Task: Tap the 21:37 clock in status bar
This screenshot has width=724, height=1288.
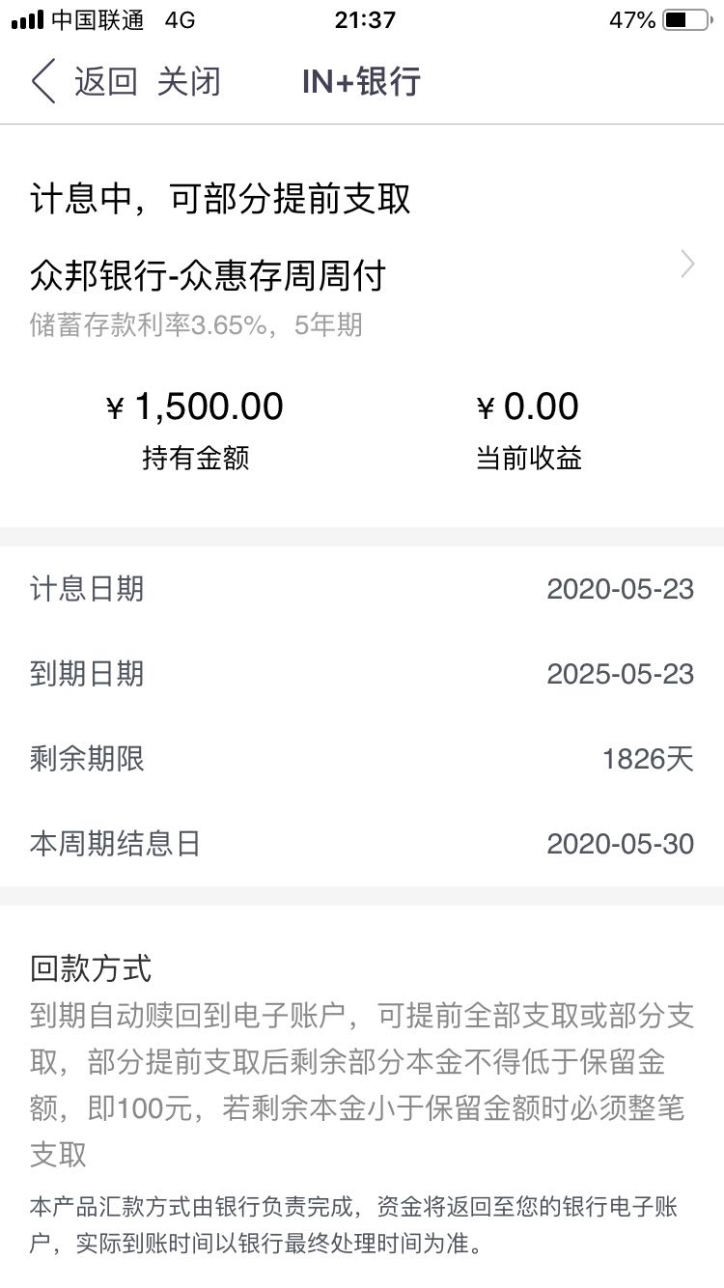Action: click(365, 20)
